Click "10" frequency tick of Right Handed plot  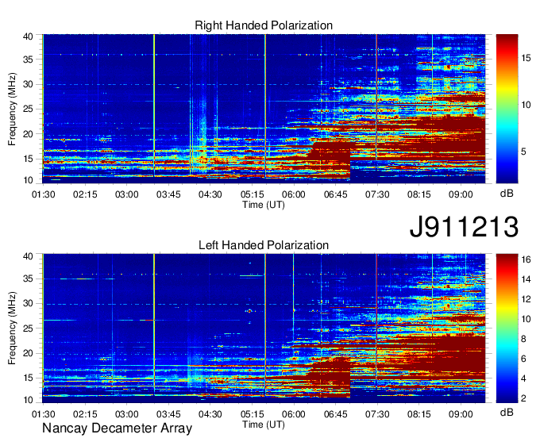click(28, 180)
